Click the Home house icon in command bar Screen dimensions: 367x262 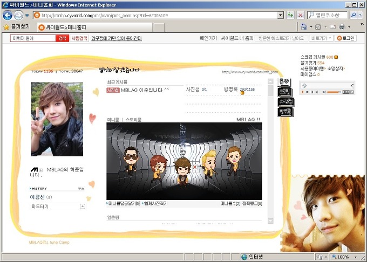coord(303,27)
